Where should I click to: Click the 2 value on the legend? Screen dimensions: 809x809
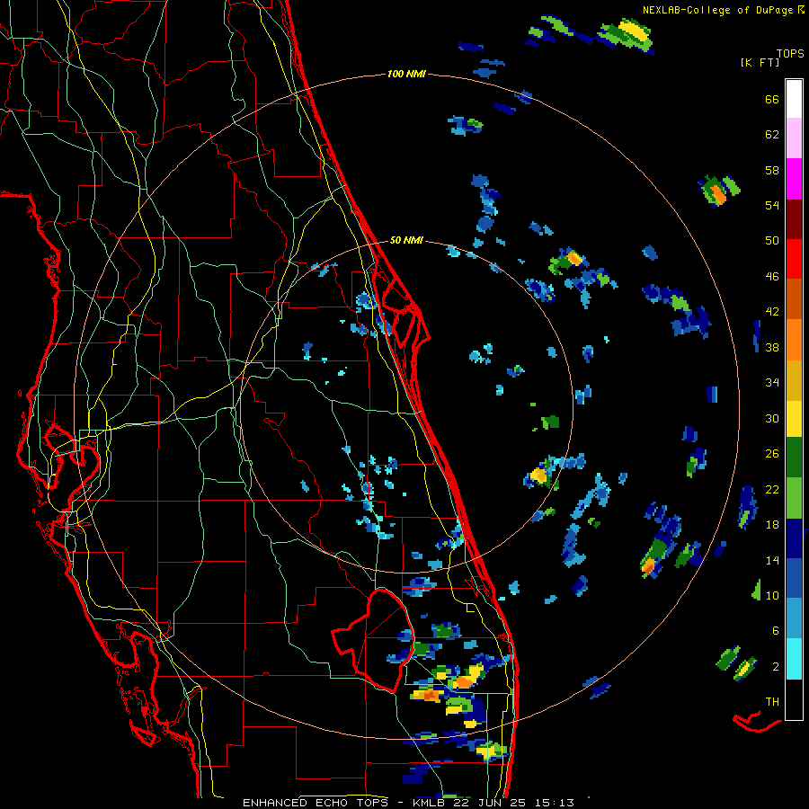click(775, 667)
